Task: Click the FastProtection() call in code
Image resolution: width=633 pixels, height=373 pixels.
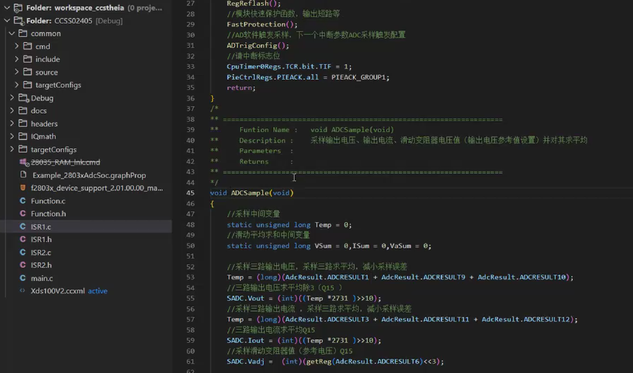Action: point(256,24)
